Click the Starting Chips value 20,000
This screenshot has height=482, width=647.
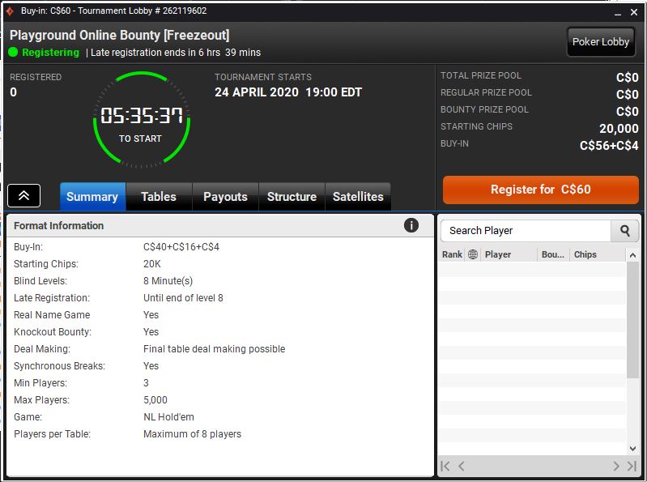tap(619, 128)
